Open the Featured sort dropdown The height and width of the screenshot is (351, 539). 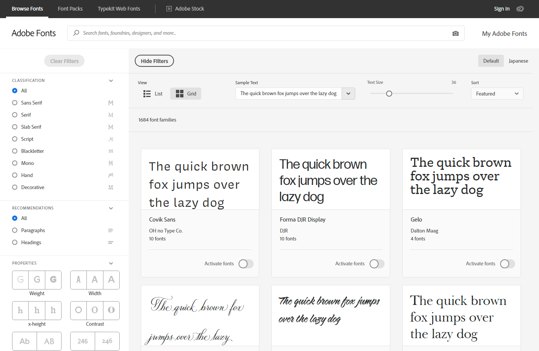coord(497,94)
